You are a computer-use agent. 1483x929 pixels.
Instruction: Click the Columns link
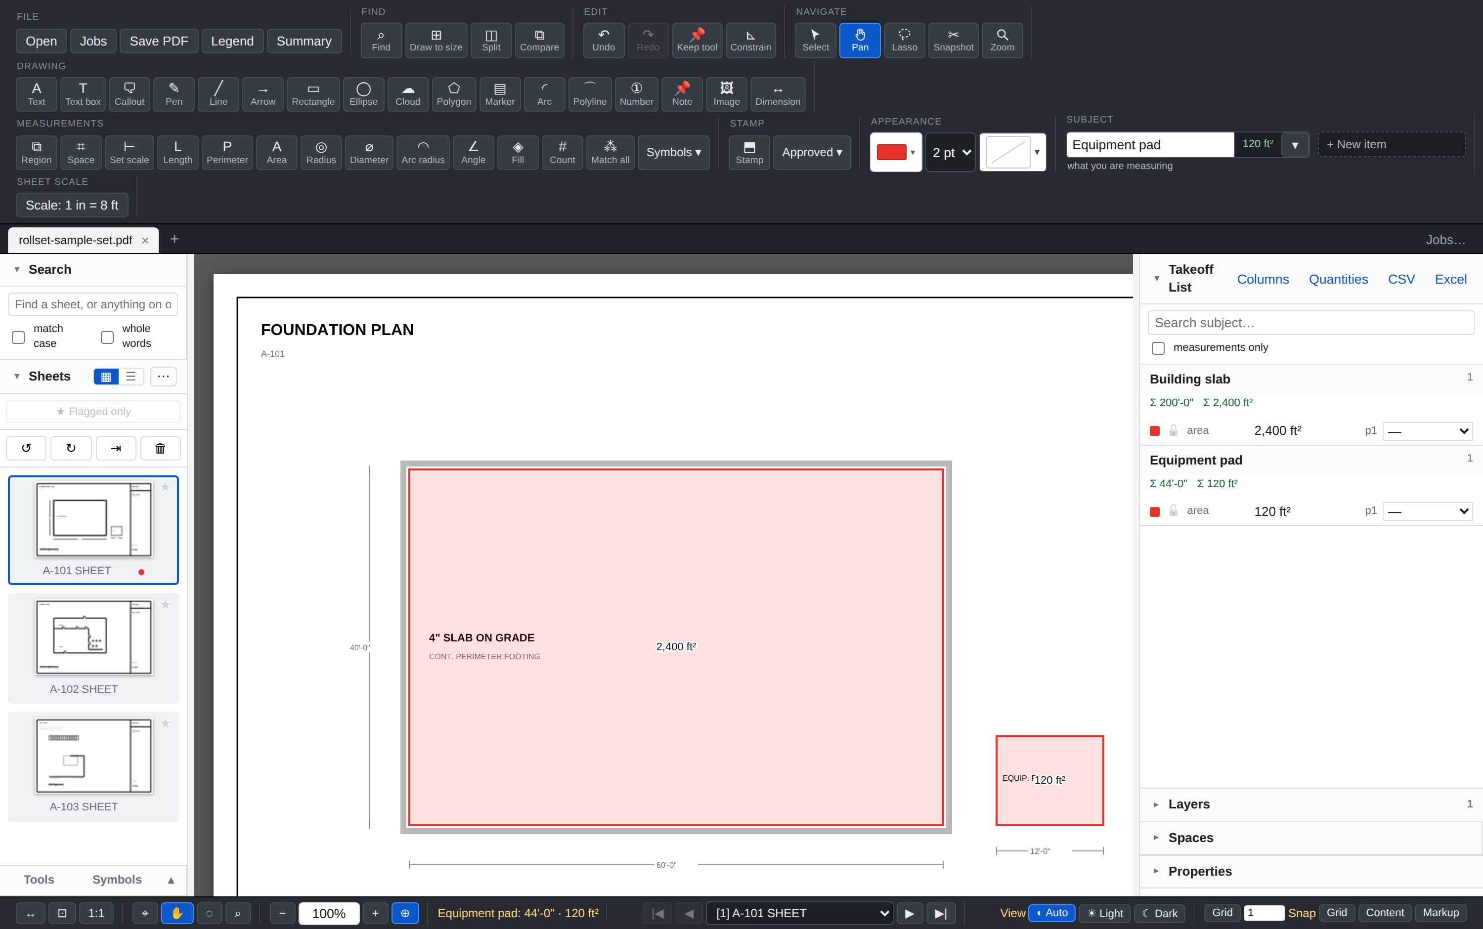[x=1263, y=279]
